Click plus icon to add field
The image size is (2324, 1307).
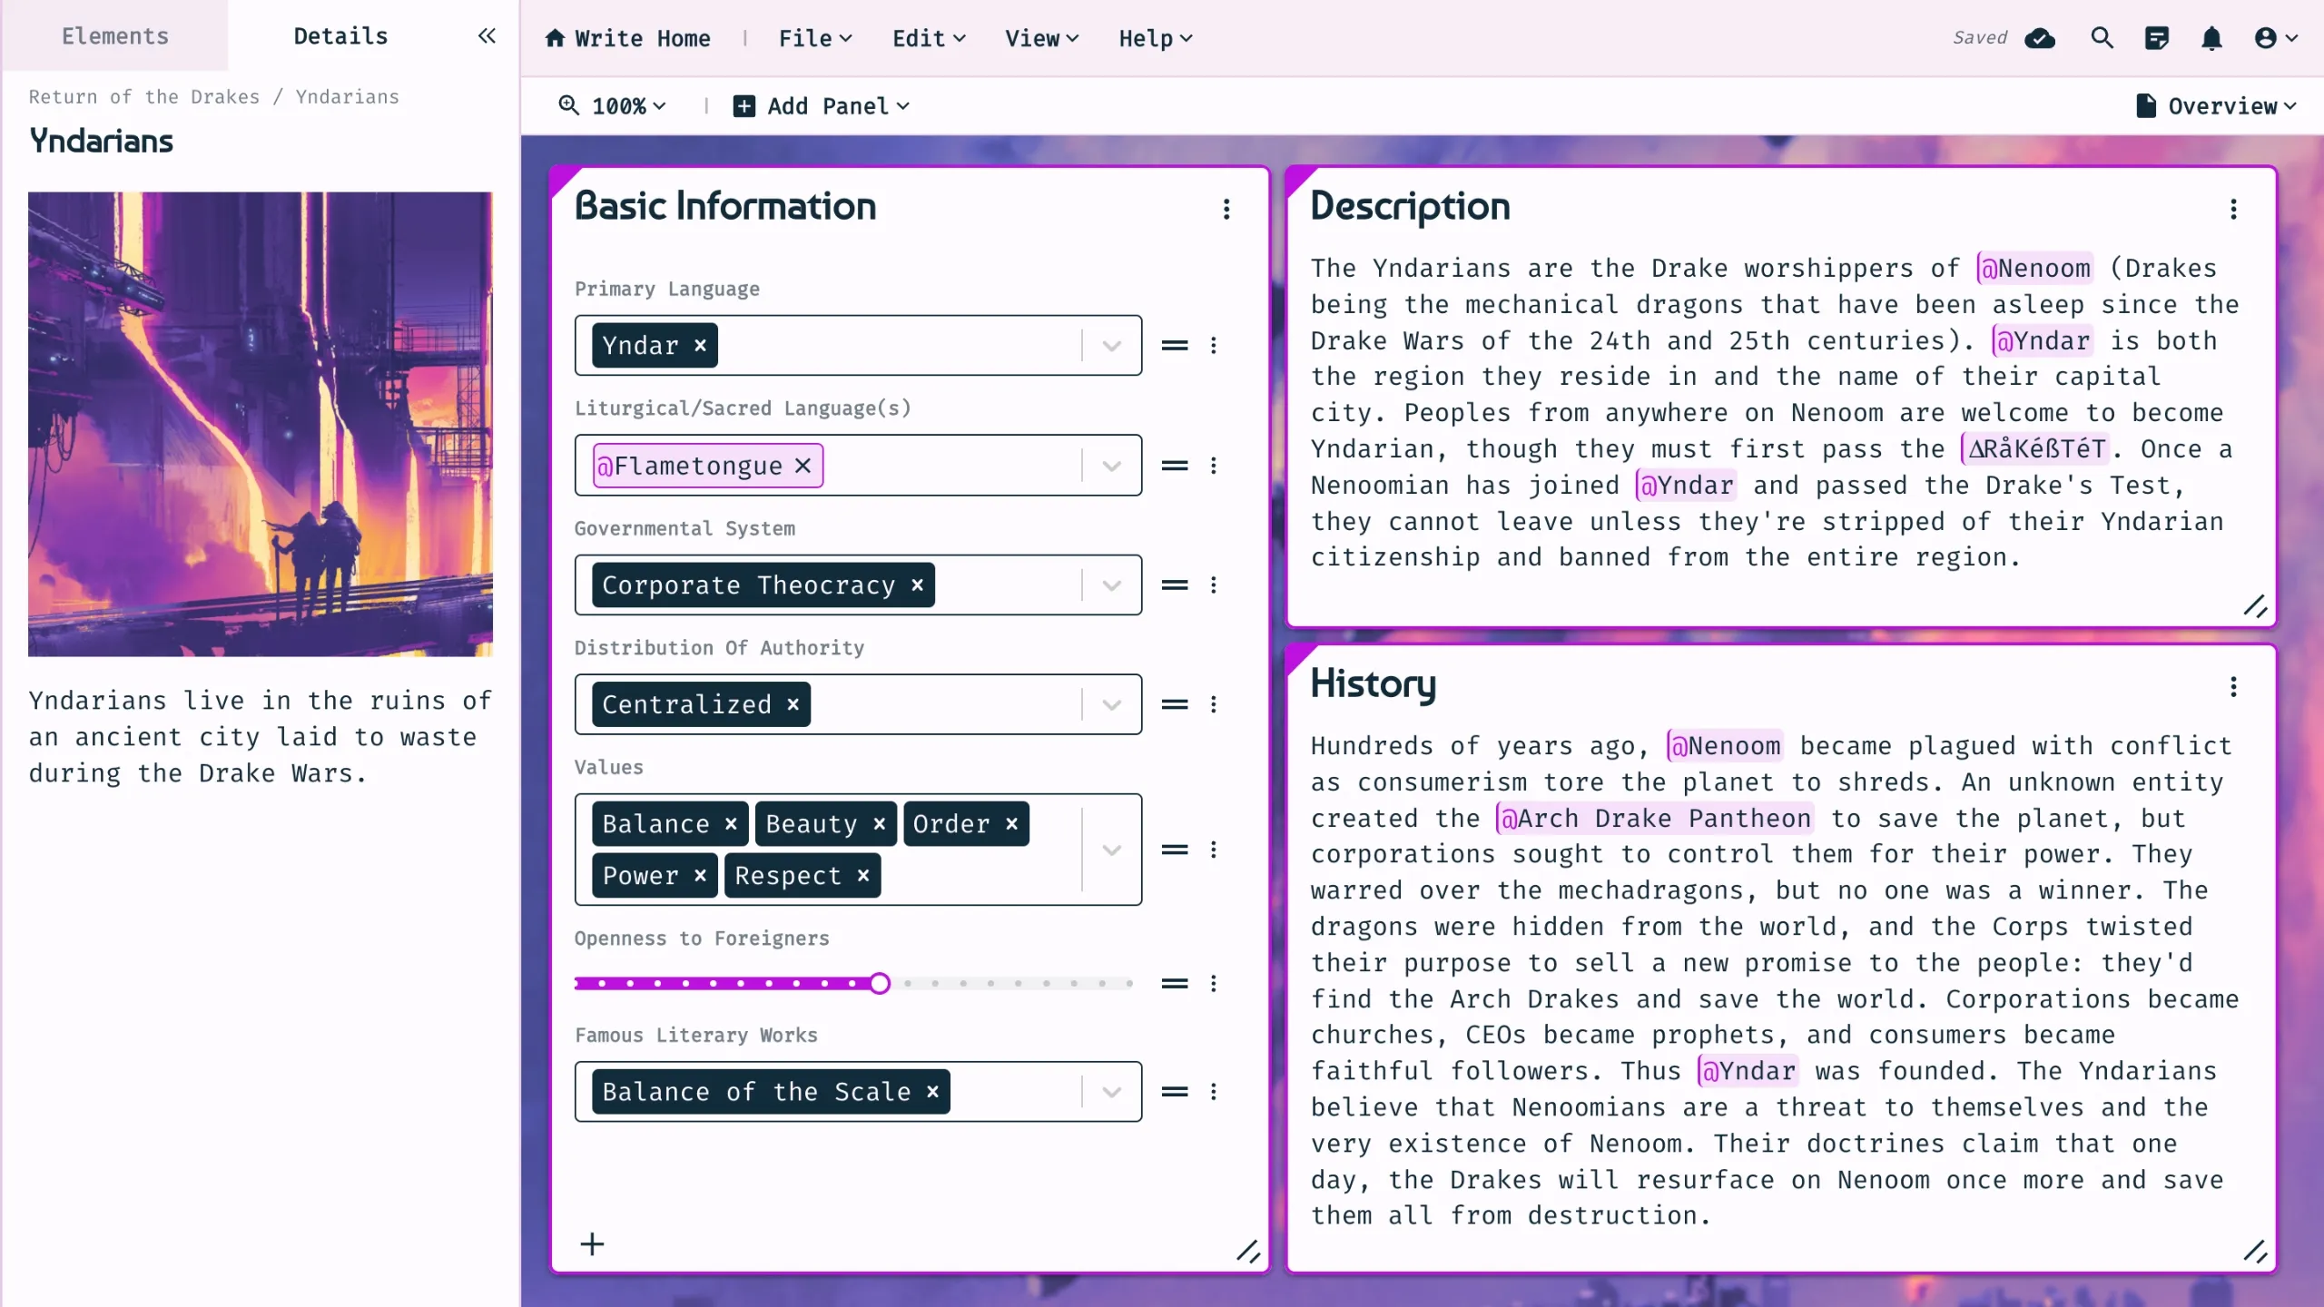592,1244
